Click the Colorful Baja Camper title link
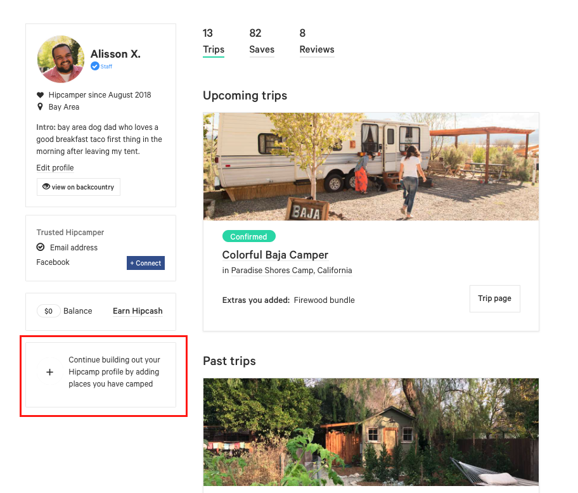 click(275, 255)
